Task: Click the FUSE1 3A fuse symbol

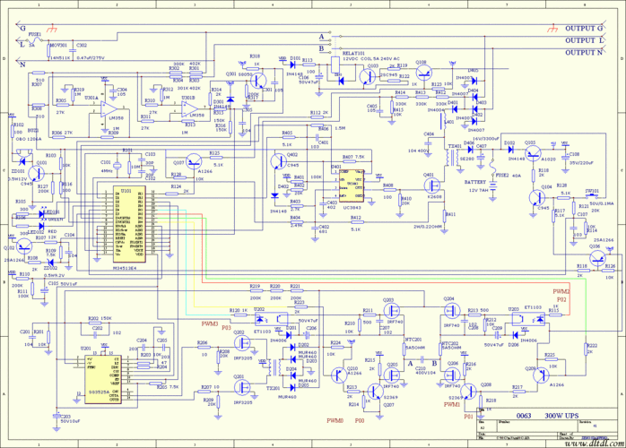Action: pyautogui.click(x=34, y=39)
